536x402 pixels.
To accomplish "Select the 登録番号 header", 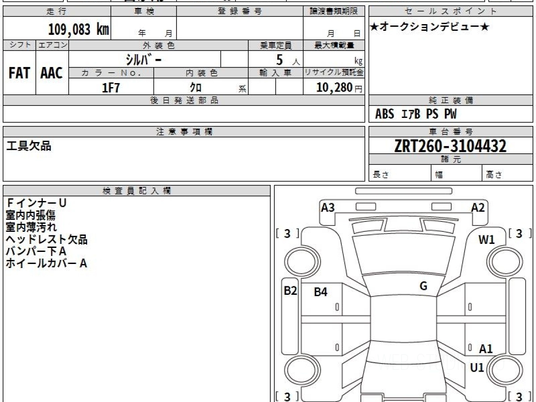I will [239, 12].
